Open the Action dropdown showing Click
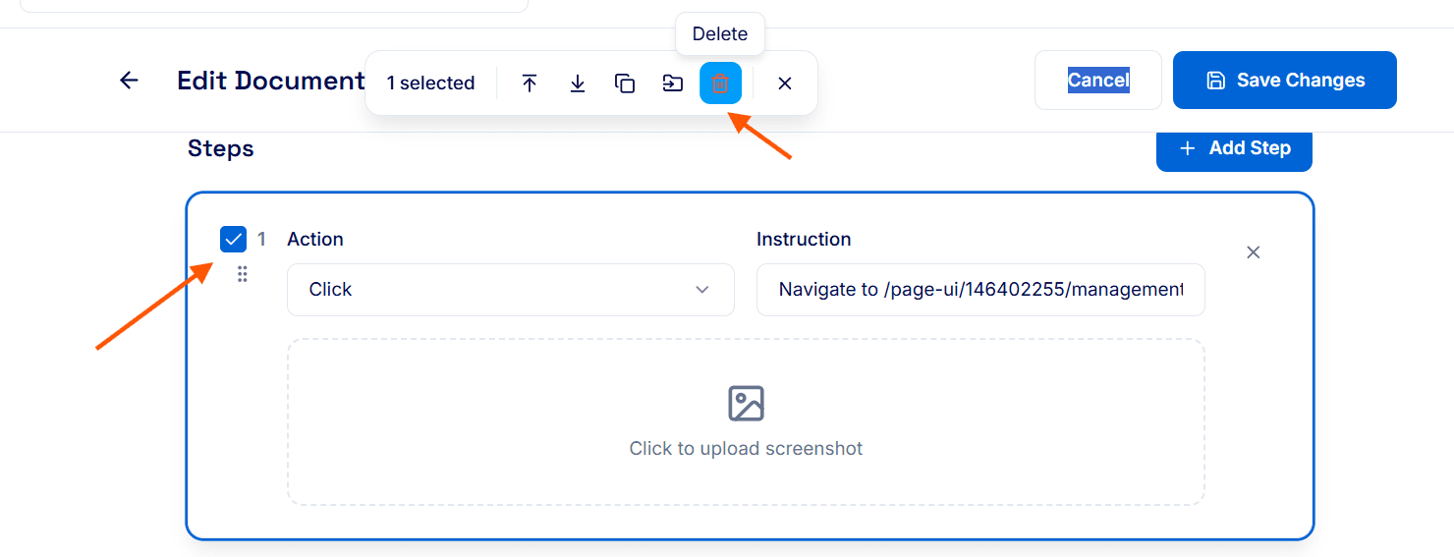 pyautogui.click(x=511, y=290)
